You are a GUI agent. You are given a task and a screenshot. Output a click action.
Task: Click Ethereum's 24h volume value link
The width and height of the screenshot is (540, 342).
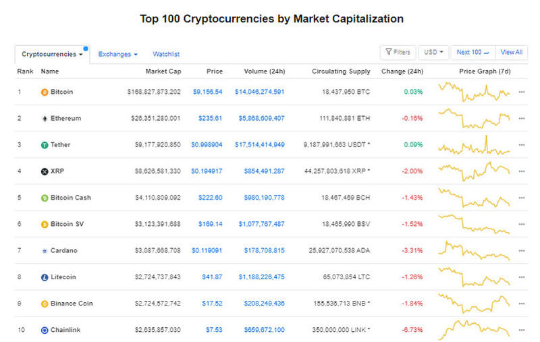tap(260, 118)
